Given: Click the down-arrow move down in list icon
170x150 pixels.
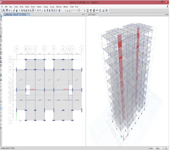Looking at the screenshot, I should pyautogui.click(x=50, y=10).
